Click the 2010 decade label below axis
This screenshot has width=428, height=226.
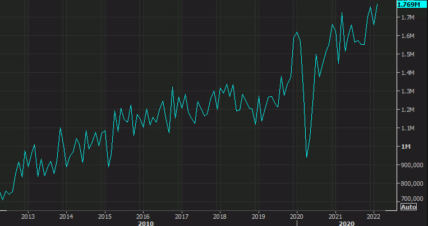[x=146, y=224]
